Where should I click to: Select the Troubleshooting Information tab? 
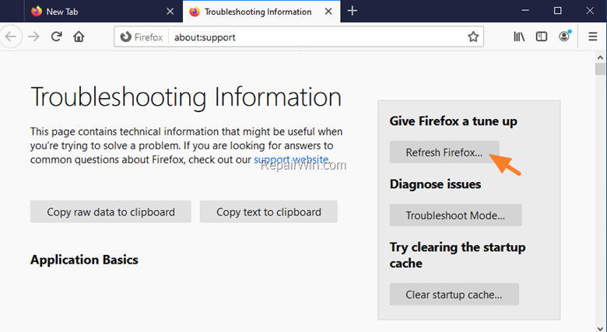pyautogui.click(x=261, y=12)
